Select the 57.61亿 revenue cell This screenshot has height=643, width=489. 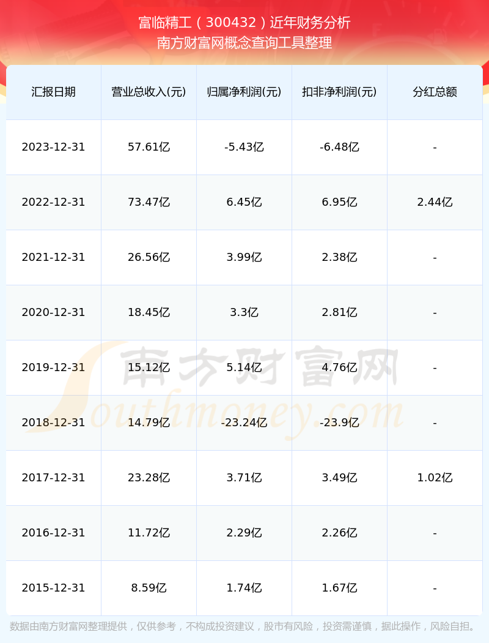(149, 147)
